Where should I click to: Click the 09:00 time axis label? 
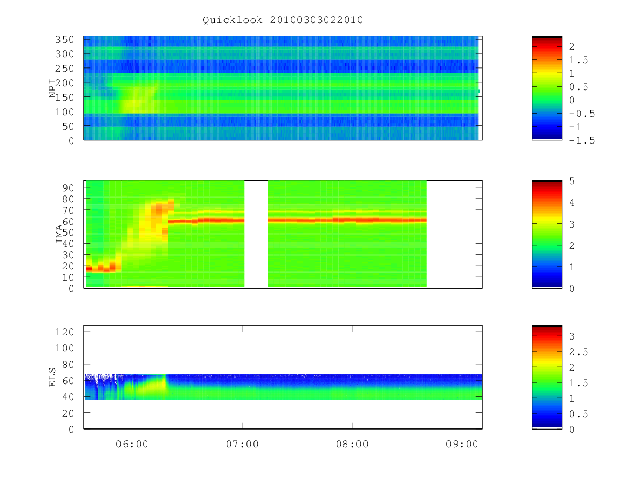[x=462, y=444]
